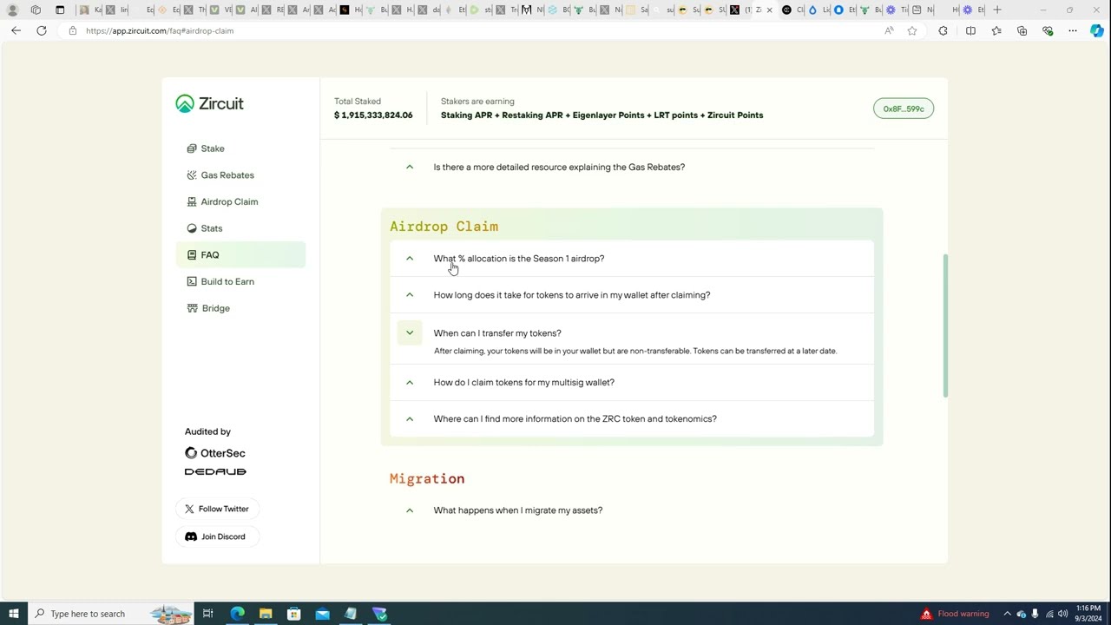
Task: Click the OtterSec auditor logo
Action: point(215,453)
